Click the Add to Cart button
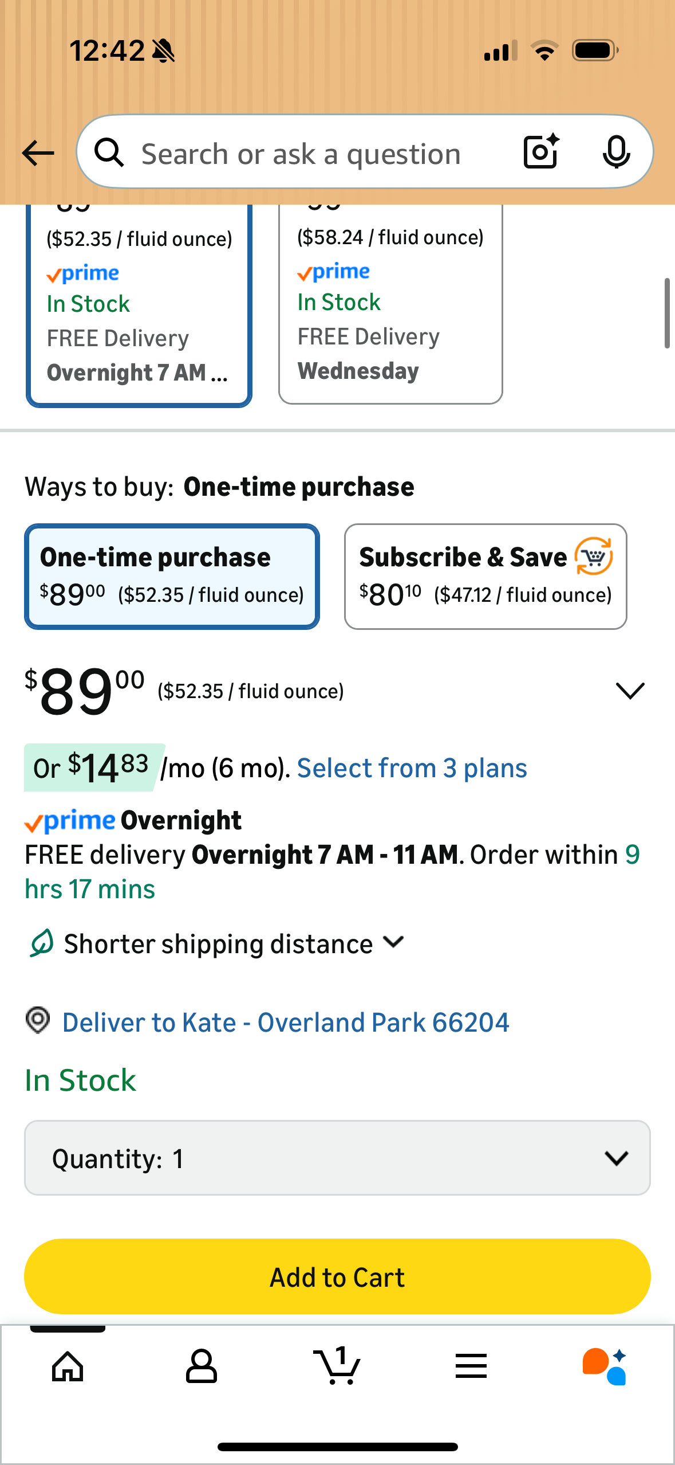 [x=337, y=1277]
